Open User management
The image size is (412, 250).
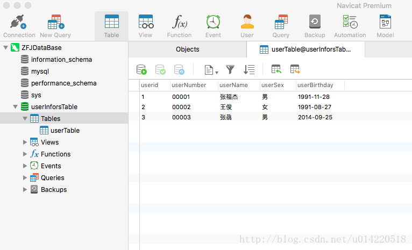click(247, 26)
